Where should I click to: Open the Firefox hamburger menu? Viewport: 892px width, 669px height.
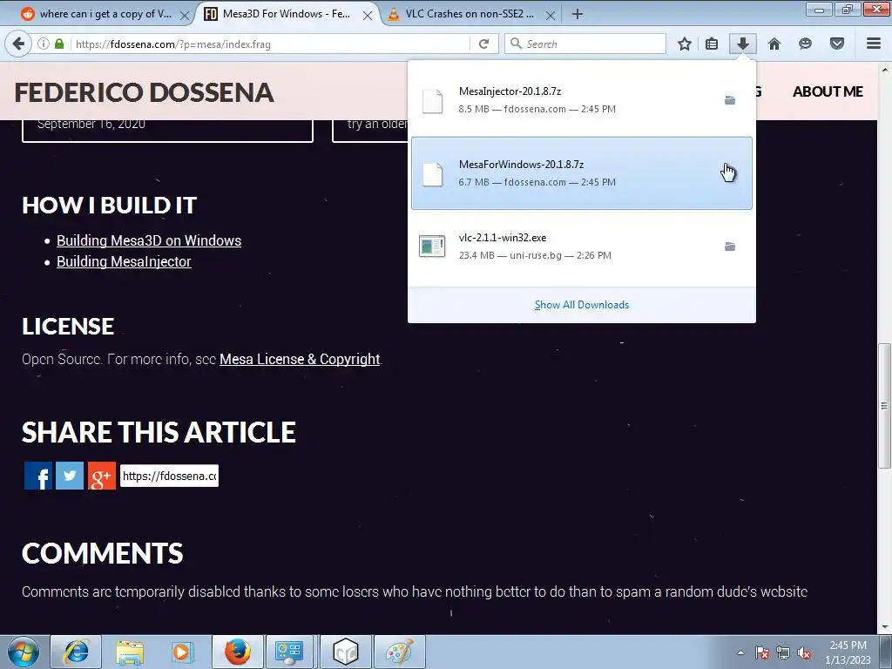click(x=874, y=44)
